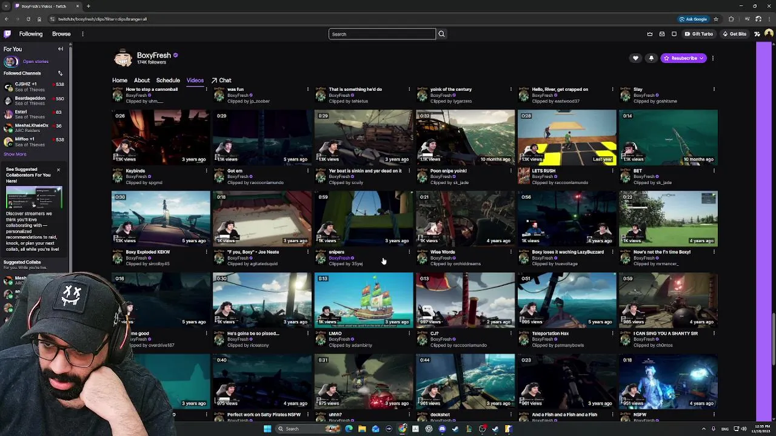The image size is (776, 436).
Task: Open the browser extensions puzzle icon
Action: [x=731, y=19]
